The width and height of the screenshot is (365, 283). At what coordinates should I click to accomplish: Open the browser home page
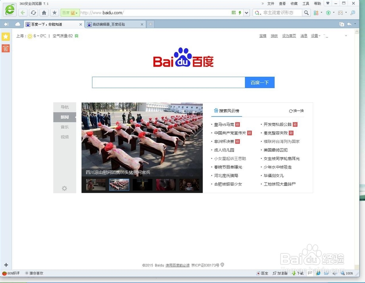(43, 12)
